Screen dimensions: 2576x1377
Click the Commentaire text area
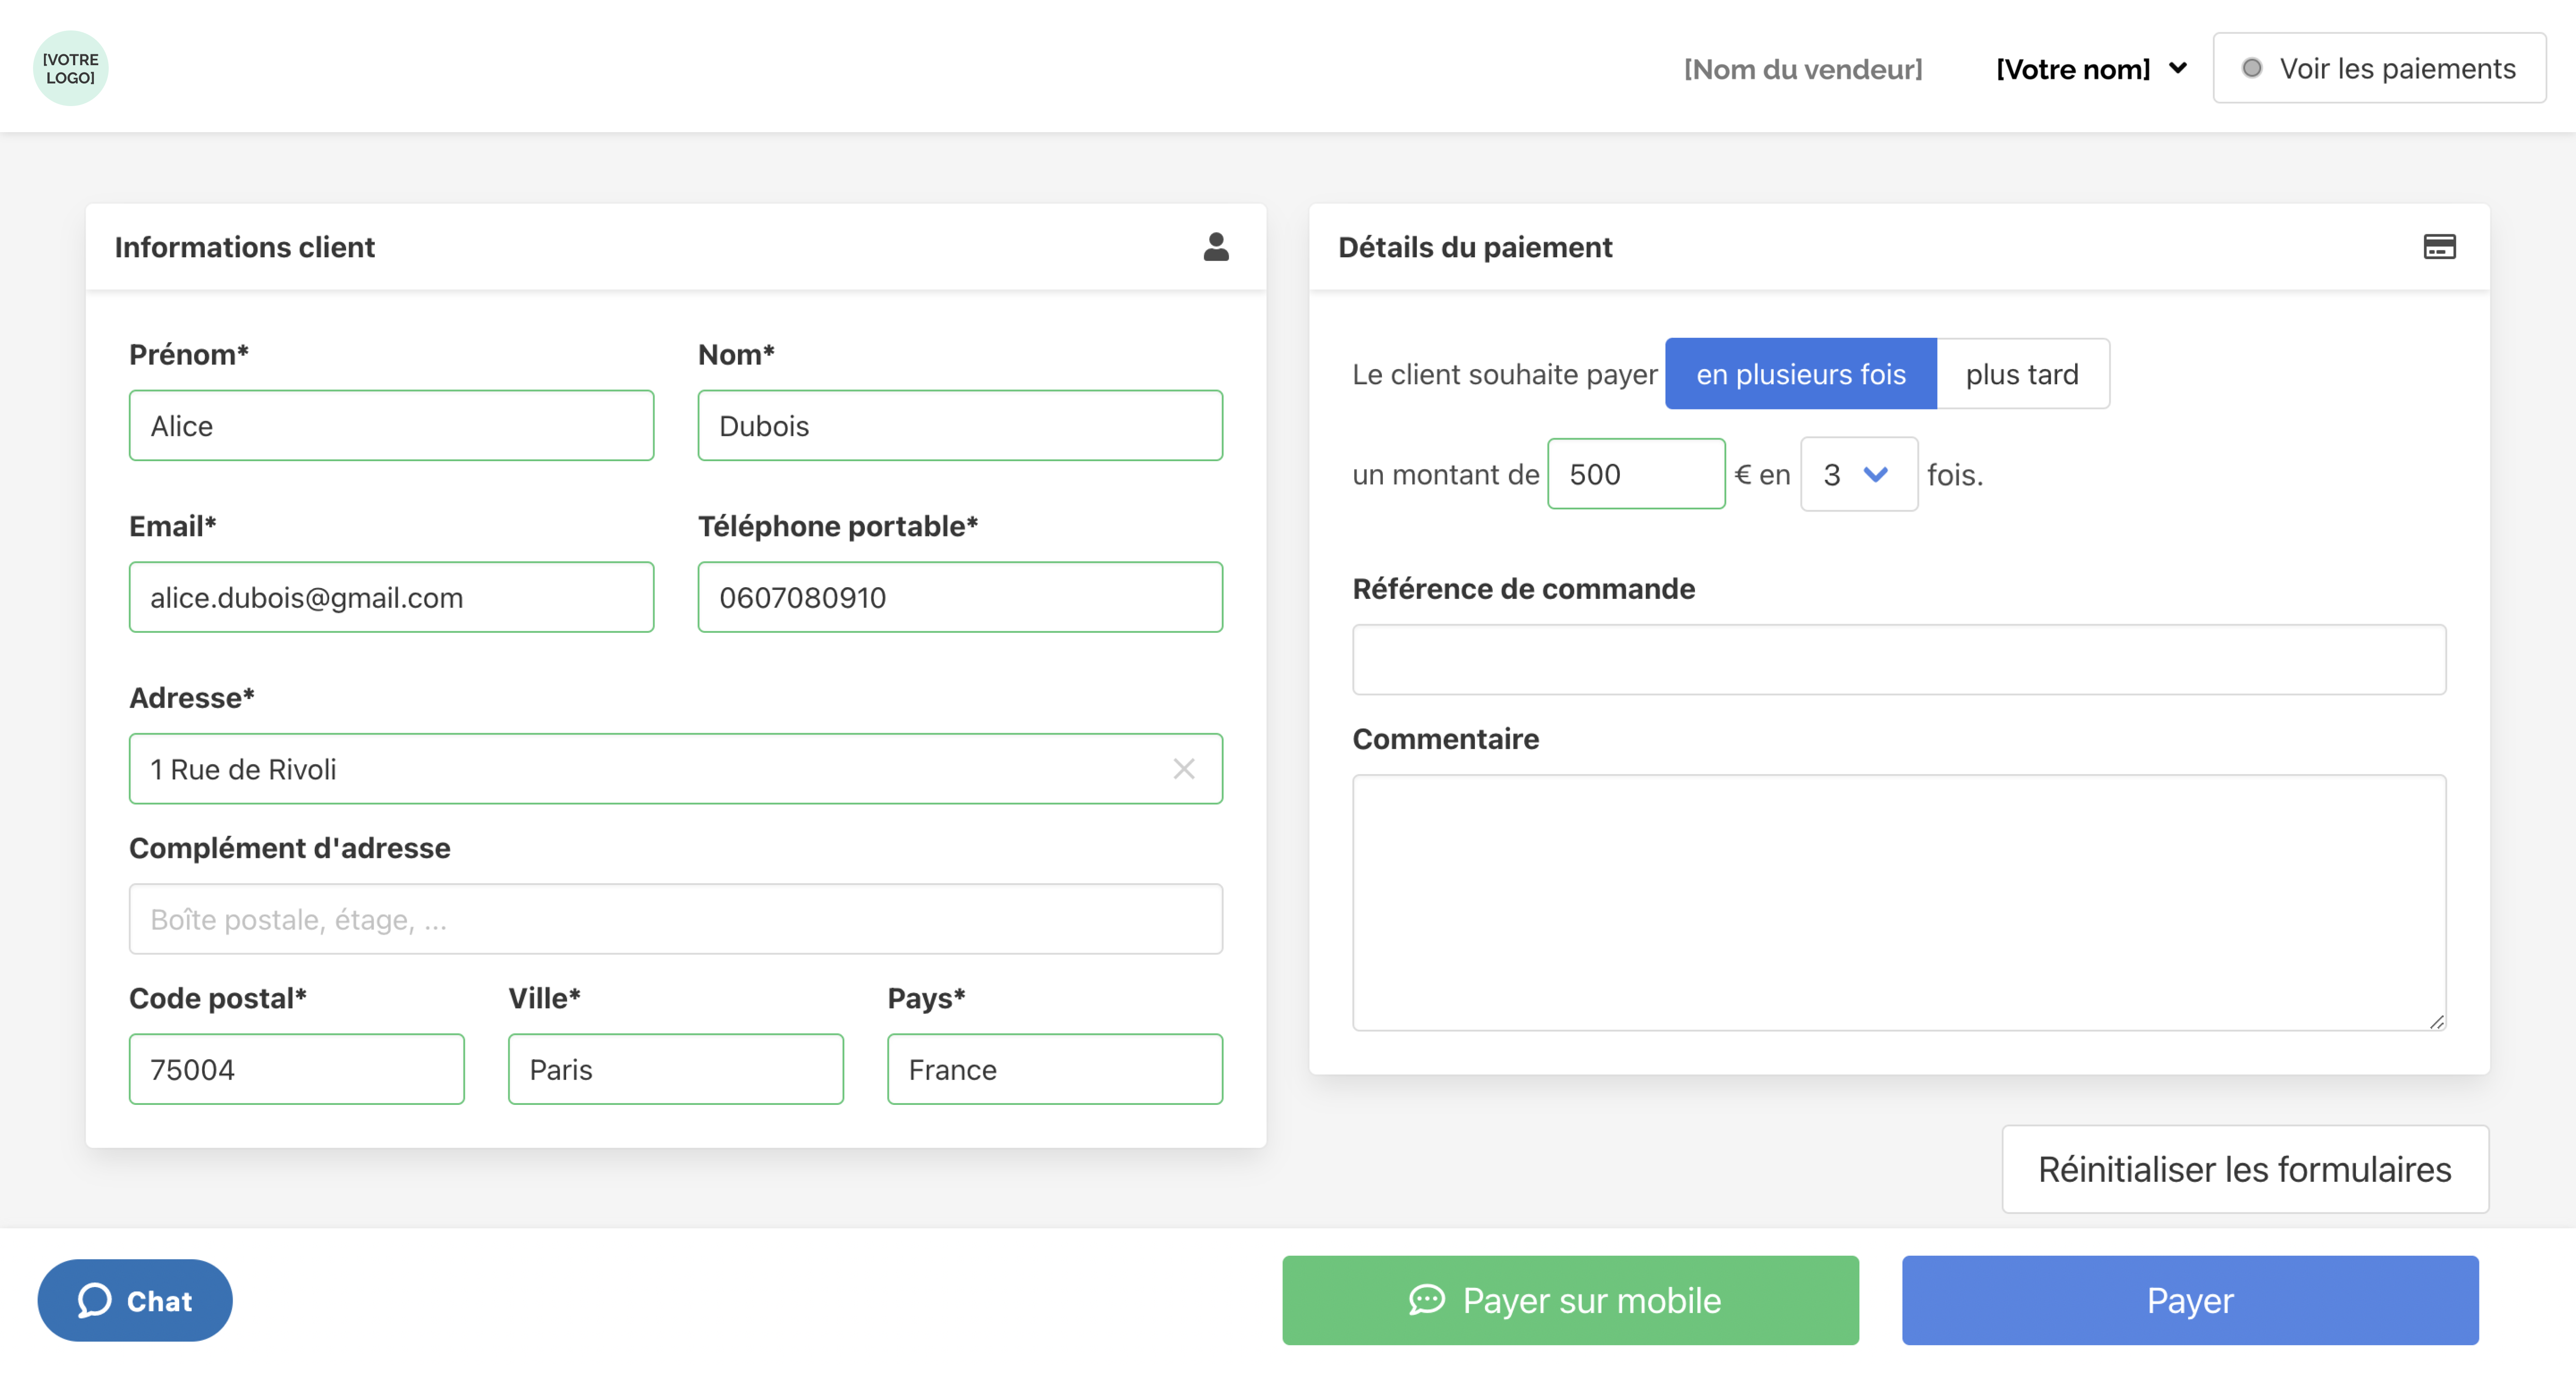point(1899,902)
